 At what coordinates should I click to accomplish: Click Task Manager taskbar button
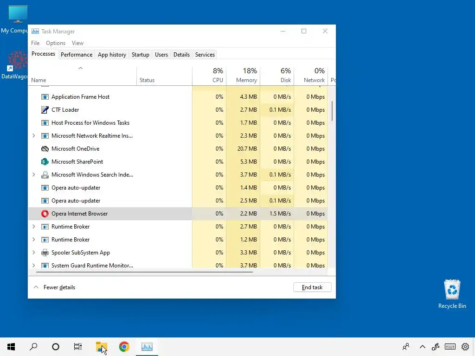click(x=147, y=347)
